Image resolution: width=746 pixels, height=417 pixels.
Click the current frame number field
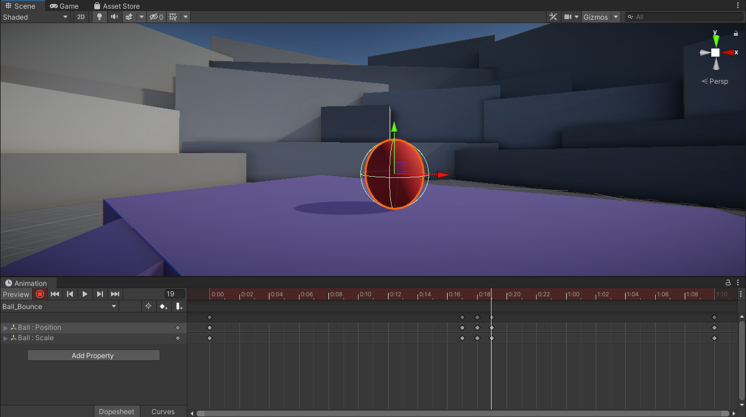tap(174, 294)
